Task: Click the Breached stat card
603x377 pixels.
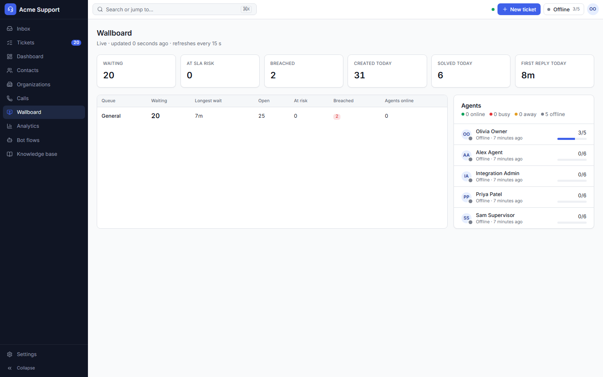Action: point(304,71)
